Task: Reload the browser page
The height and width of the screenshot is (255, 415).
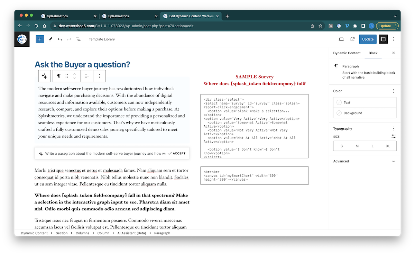Action: click(36, 26)
